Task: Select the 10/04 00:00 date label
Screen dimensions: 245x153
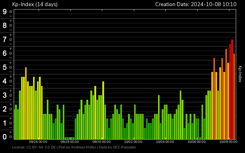Action: (165, 142)
